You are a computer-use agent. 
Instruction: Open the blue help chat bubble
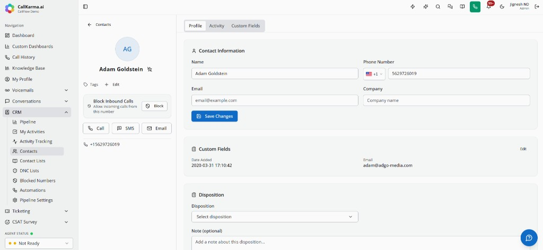pos(529,238)
